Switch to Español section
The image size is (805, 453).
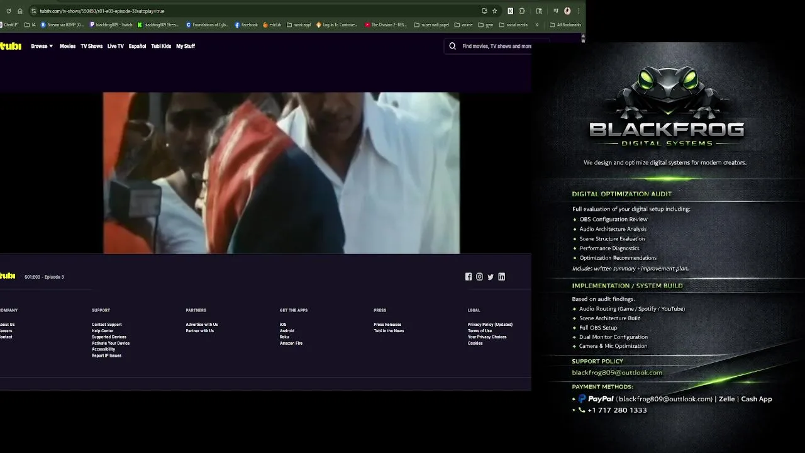click(137, 46)
